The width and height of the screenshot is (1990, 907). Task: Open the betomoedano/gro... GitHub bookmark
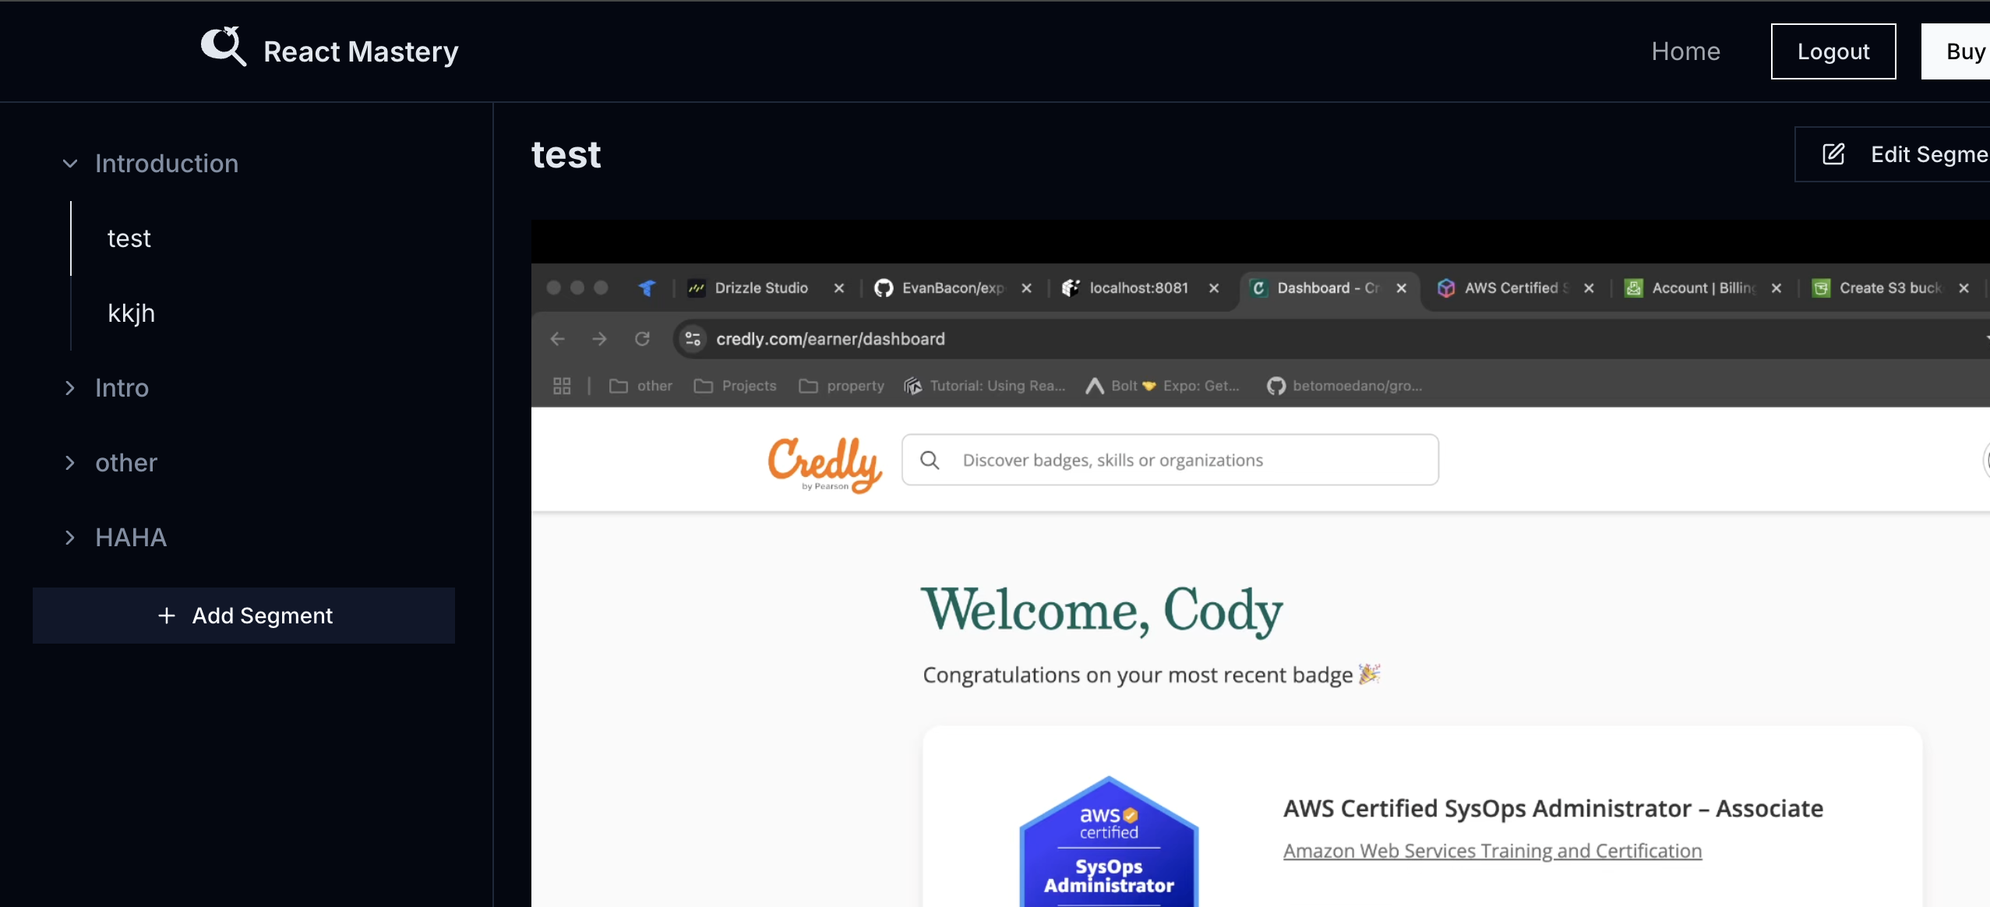coord(1345,386)
